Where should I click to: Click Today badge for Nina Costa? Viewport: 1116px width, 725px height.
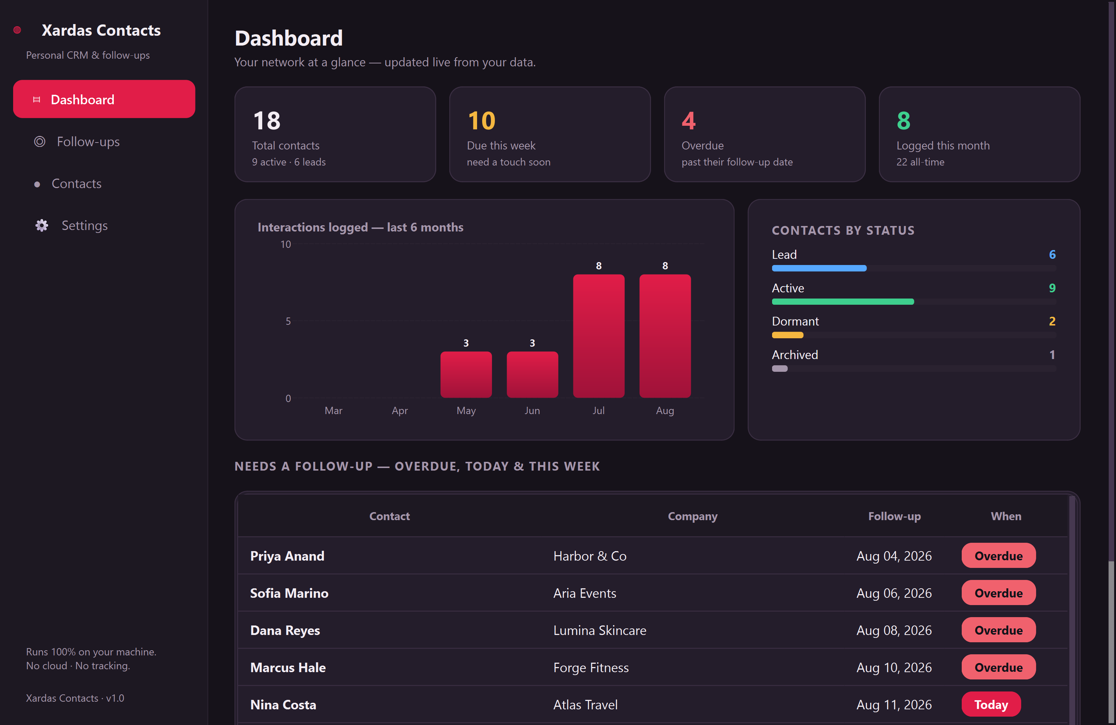click(x=991, y=704)
